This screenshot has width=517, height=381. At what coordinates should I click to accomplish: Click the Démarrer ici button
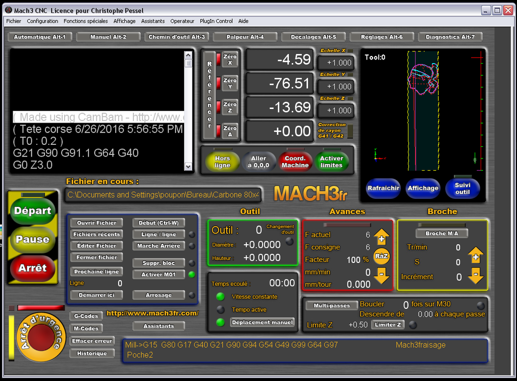click(x=96, y=295)
